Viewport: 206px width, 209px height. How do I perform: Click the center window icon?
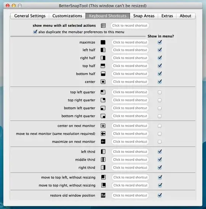pyautogui.click(x=103, y=82)
